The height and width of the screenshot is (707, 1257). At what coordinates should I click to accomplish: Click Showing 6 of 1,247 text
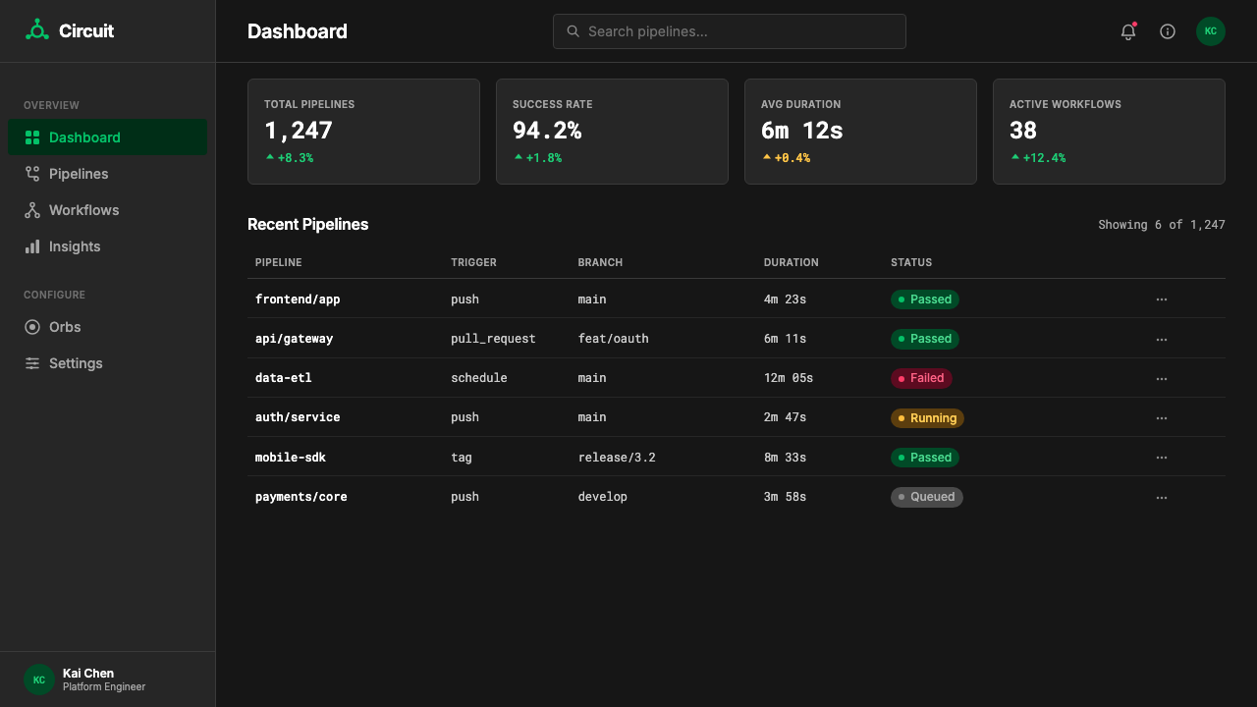[1162, 225]
